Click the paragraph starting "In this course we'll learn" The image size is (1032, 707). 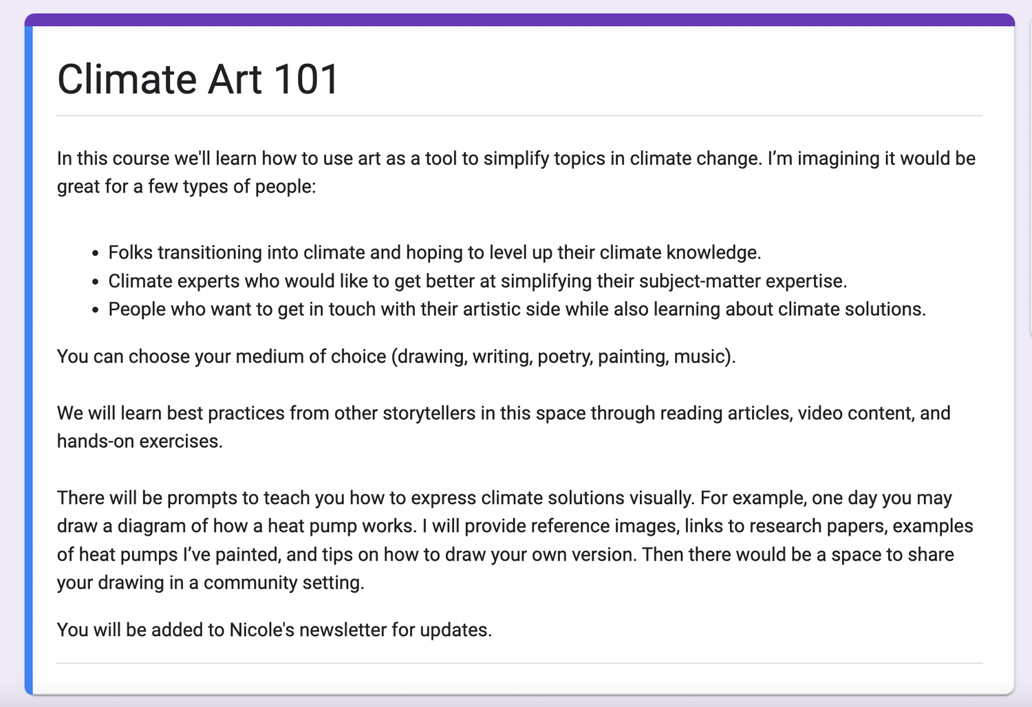tap(516, 158)
